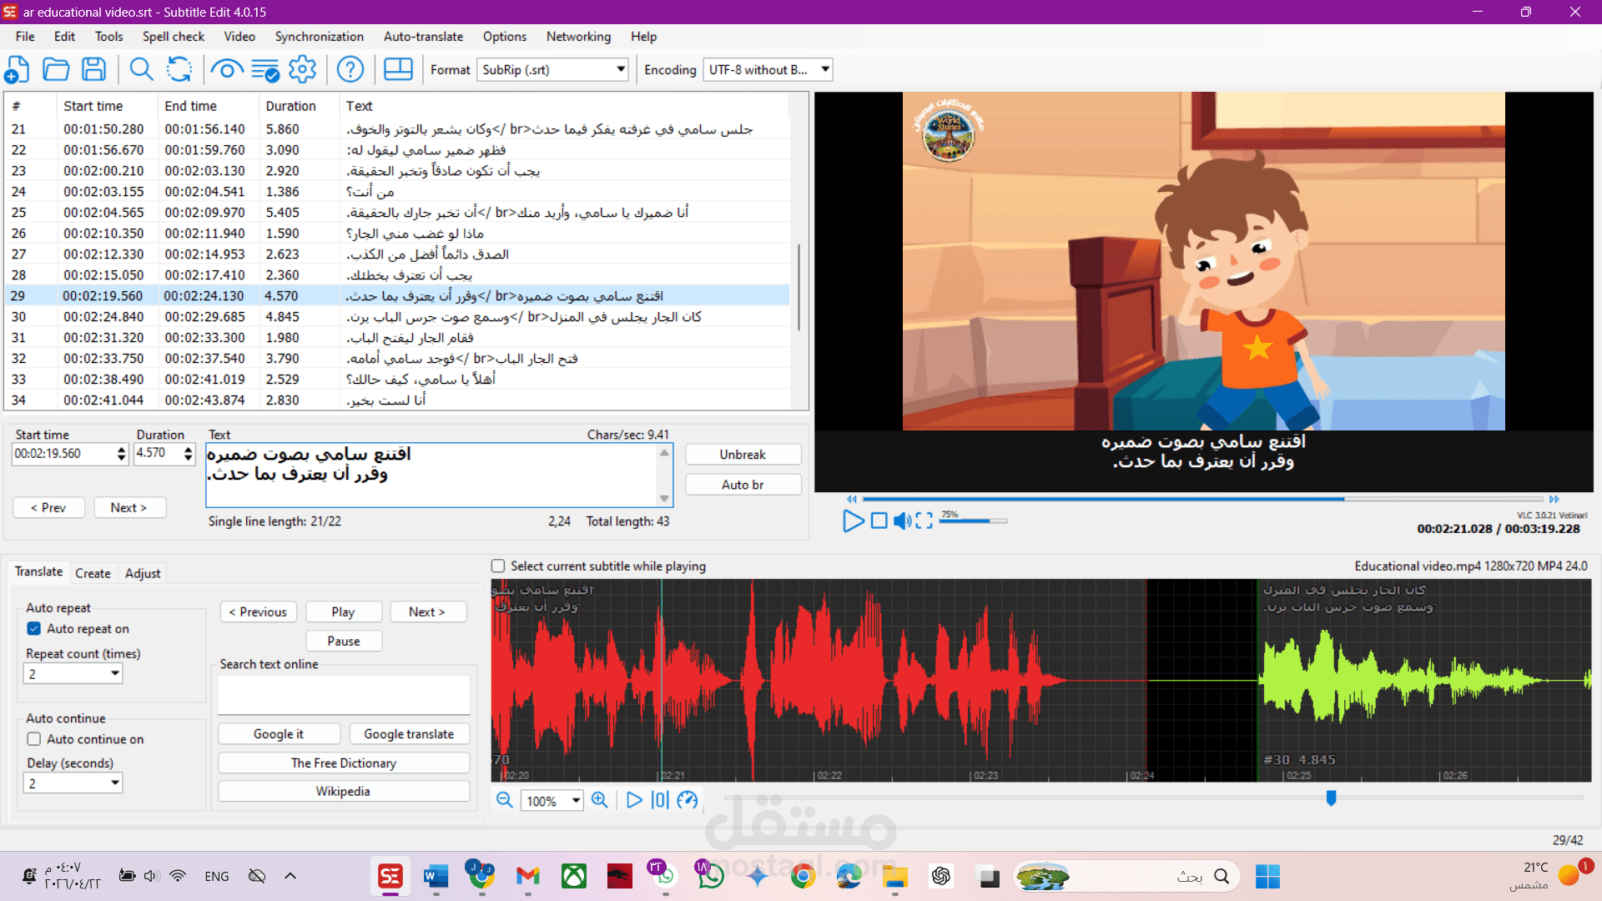Open the playback speed gauge in waveform toolbar
The width and height of the screenshot is (1602, 901).
(688, 800)
